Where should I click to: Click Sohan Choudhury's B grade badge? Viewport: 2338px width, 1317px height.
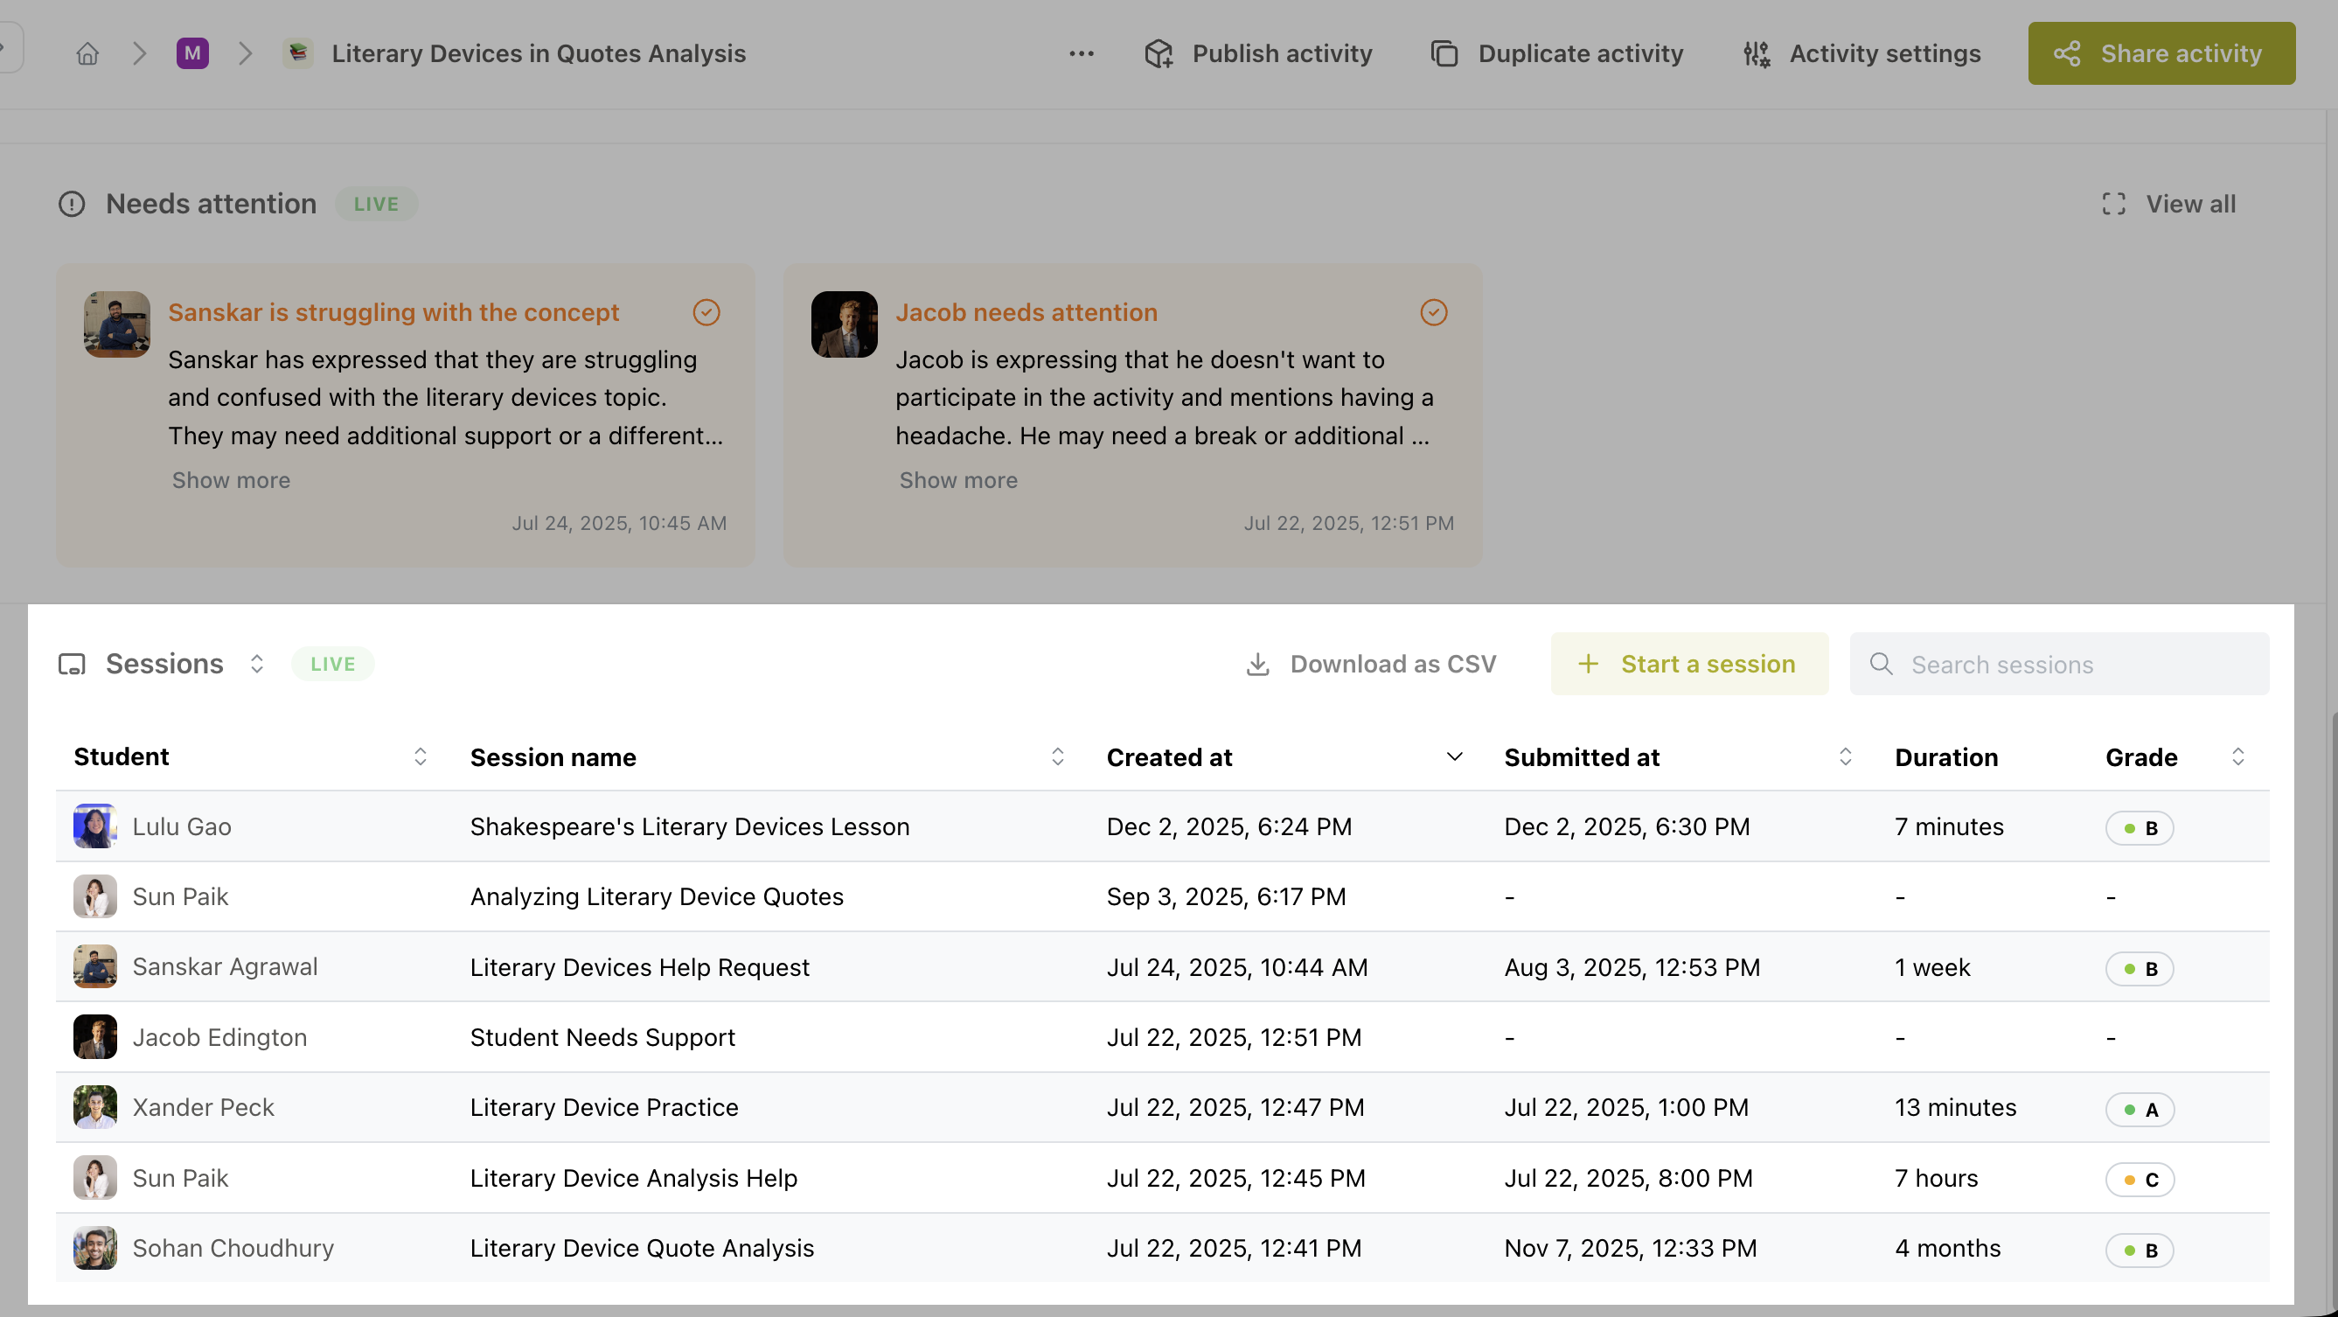coord(2140,1250)
